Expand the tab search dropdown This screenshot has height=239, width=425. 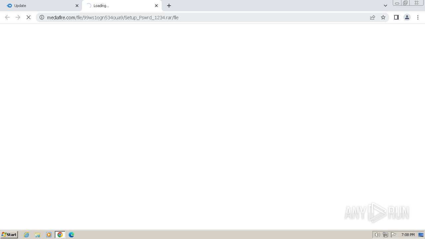click(385, 6)
